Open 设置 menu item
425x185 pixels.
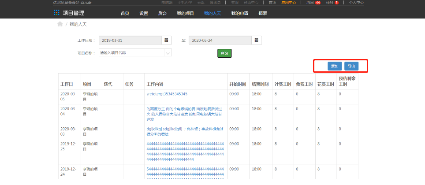point(144,13)
